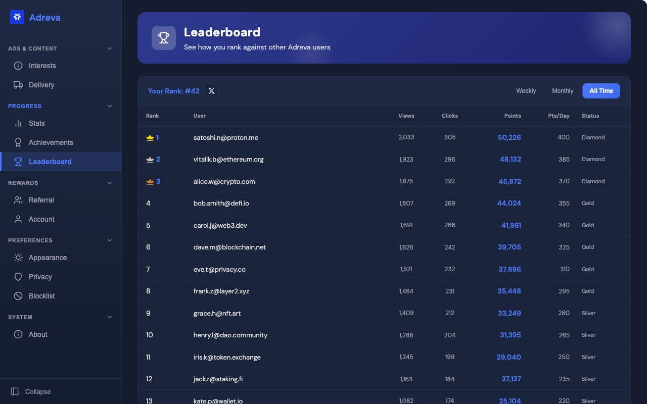Click the Achievements ribbon icon

pos(18,142)
